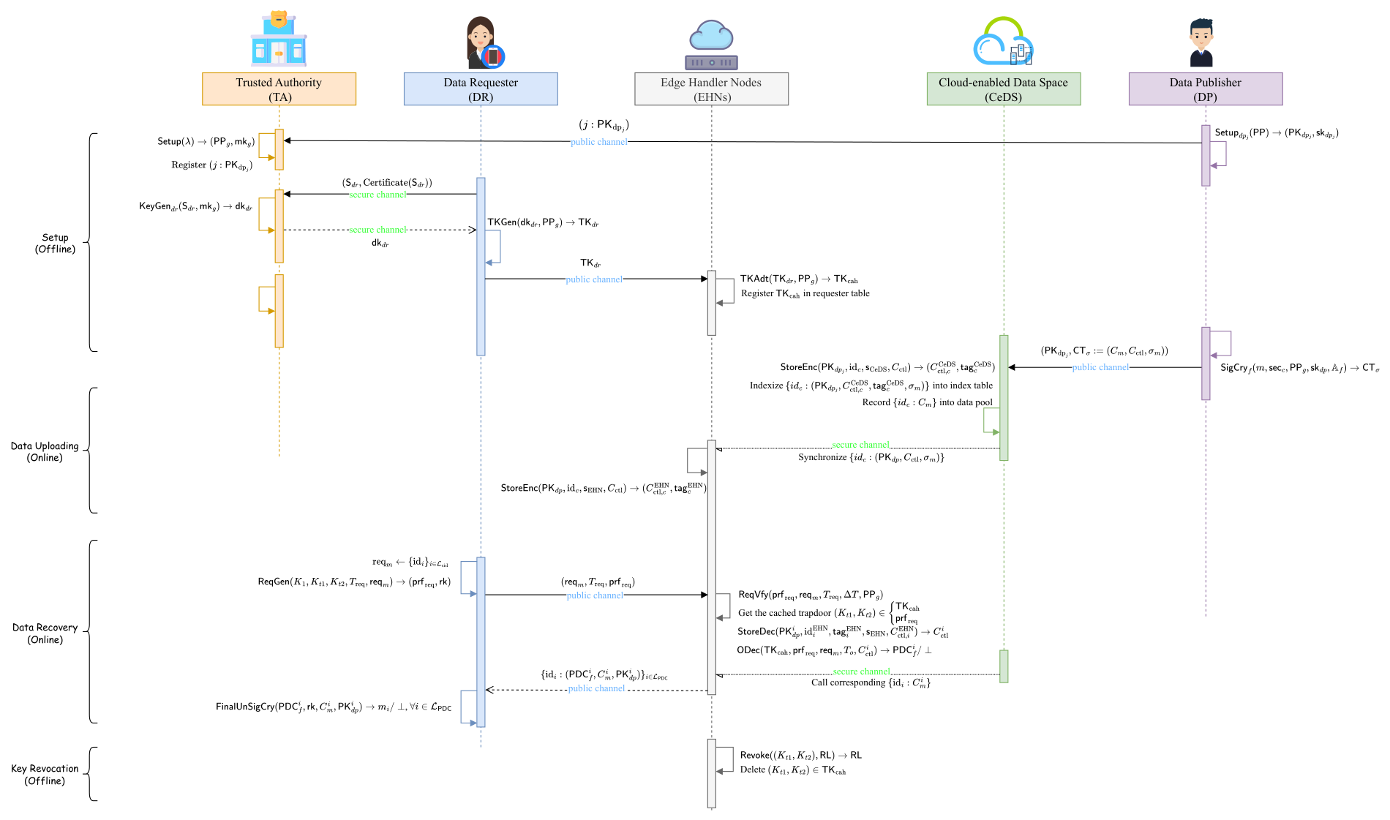This screenshot has height=820, width=1390.
Task: Click the Trusted Authority building icon
Action: pos(279,39)
